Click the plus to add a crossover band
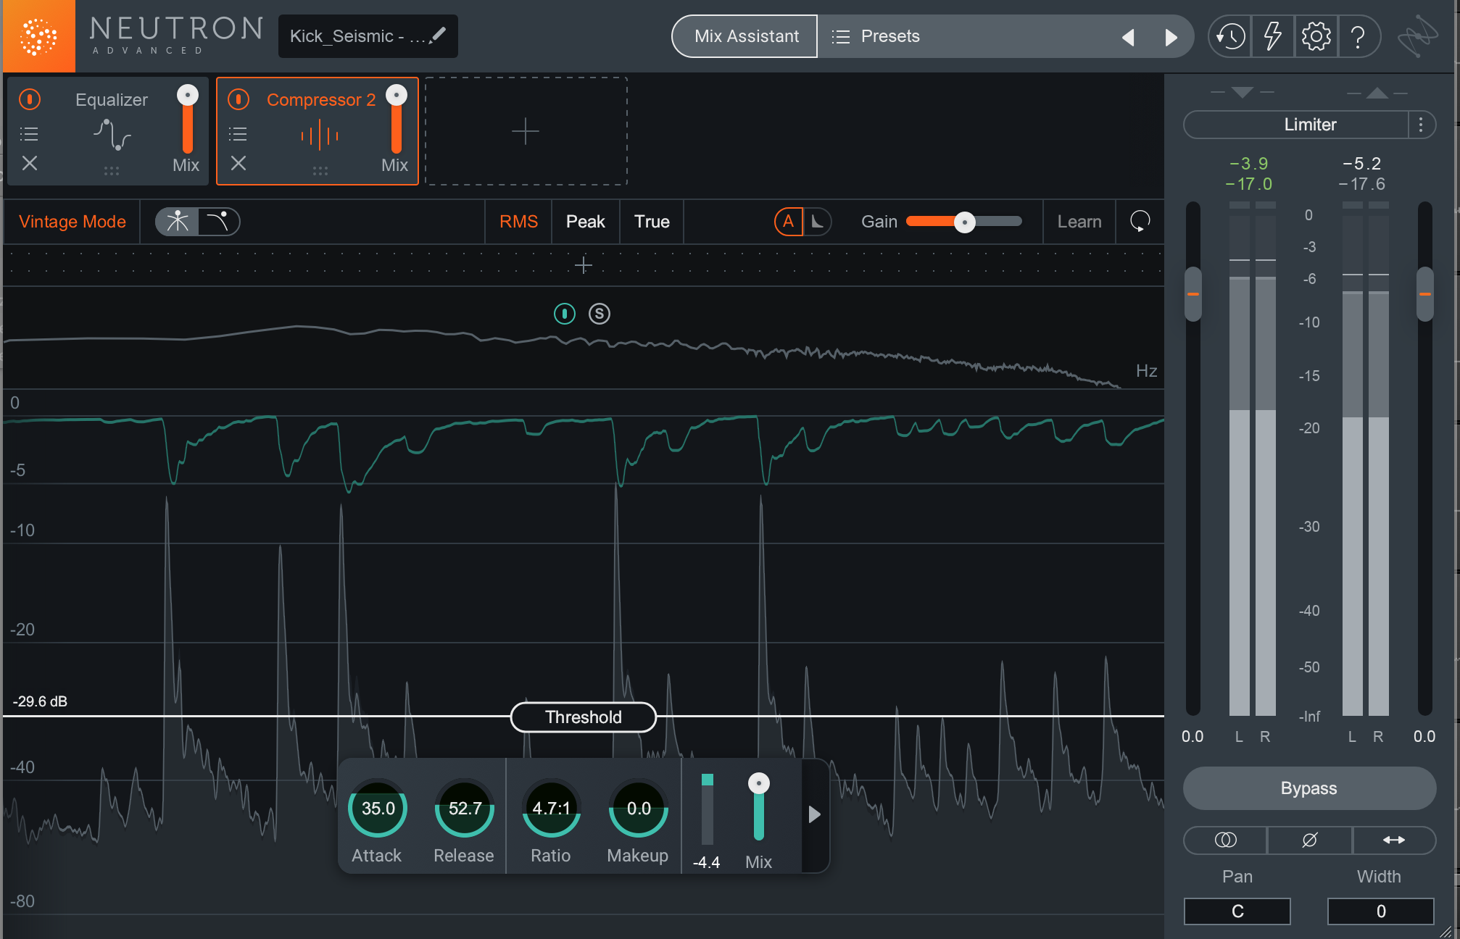 click(584, 265)
